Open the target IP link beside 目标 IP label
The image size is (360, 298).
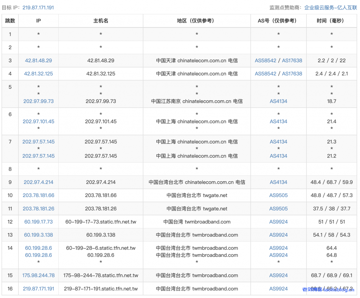coord(38,7)
